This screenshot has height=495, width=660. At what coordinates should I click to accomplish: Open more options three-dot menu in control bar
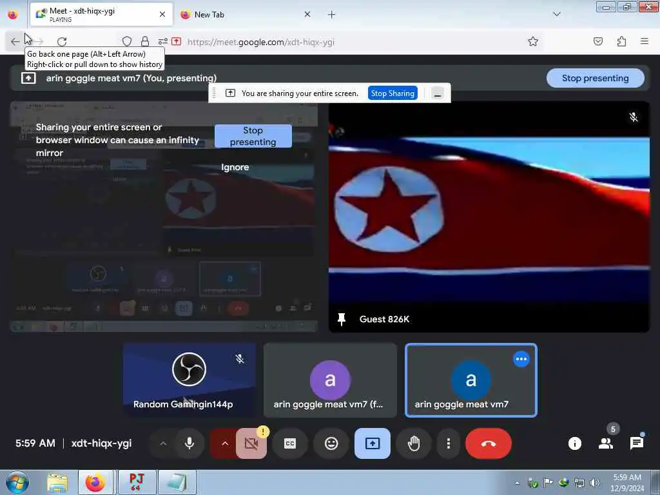coord(449,443)
